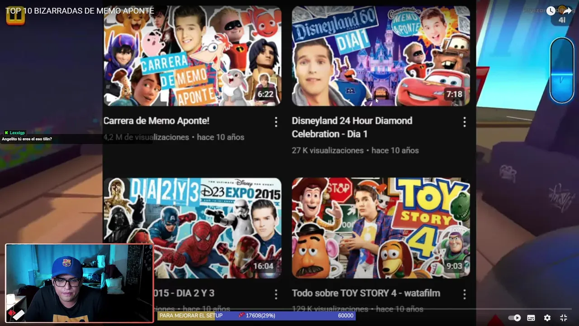Open options menu for Disneyland 24 Hour Diamond Celebration
Viewport: 579px width, 326px height.
[464, 121]
